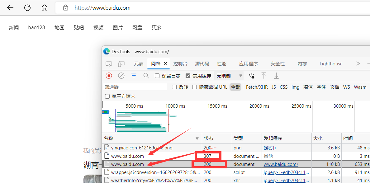Focus the browser address bar URL

102,8
